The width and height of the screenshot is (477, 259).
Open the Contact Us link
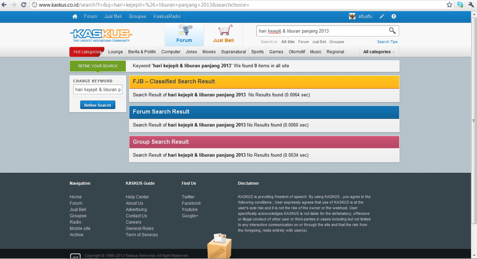(x=136, y=216)
